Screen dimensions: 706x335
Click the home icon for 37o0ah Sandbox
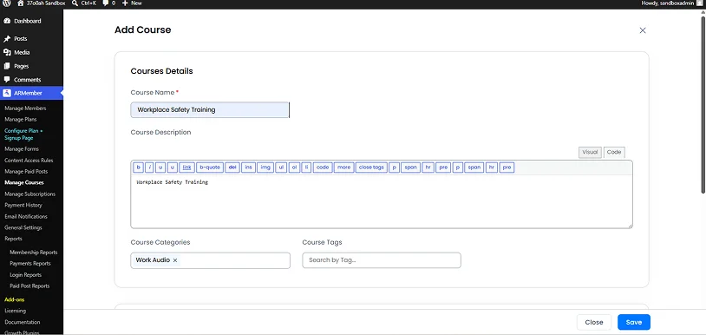[x=20, y=3]
